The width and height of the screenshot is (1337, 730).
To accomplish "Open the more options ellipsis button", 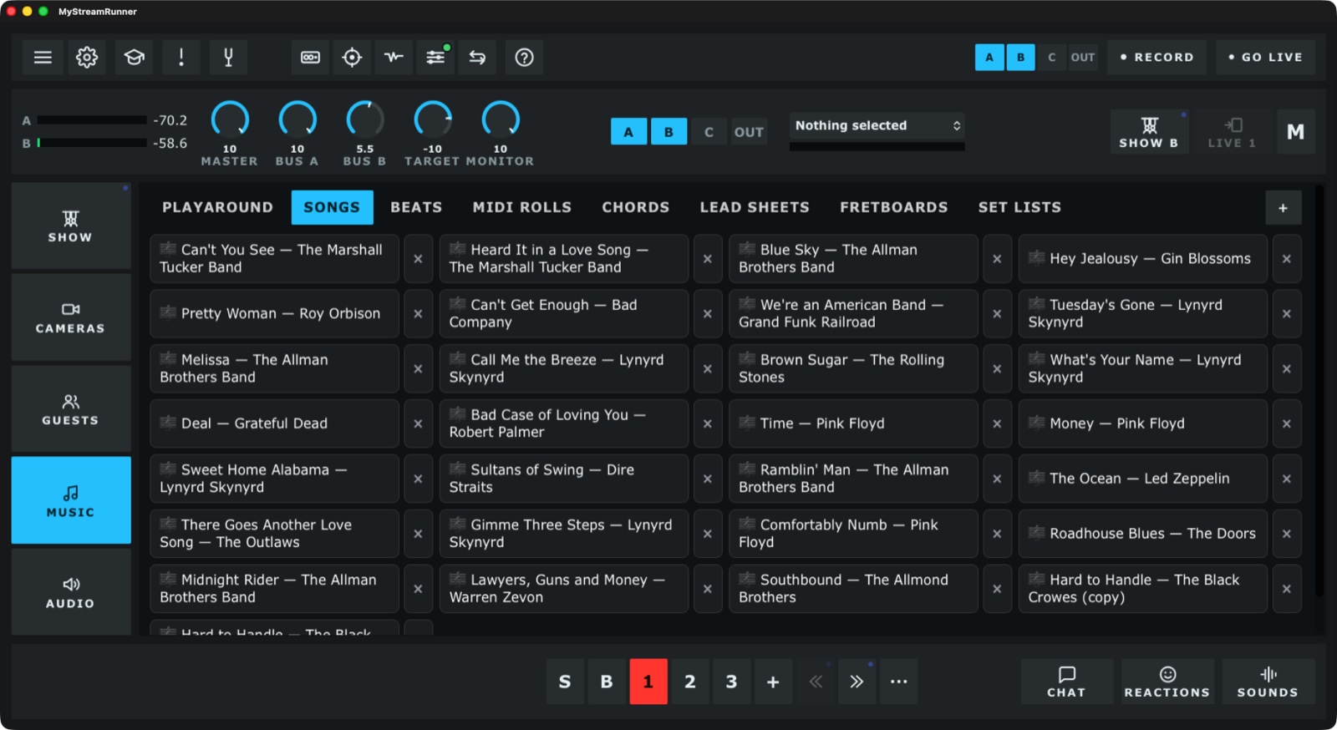I will click(x=898, y=682).
